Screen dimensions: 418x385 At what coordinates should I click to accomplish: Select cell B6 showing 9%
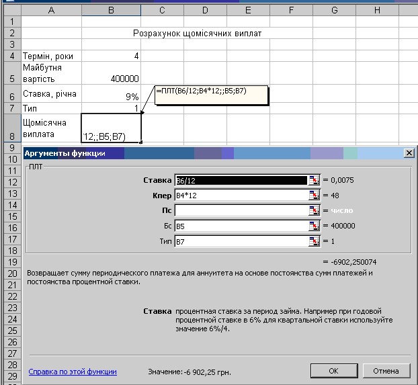[x=112, y=94]
